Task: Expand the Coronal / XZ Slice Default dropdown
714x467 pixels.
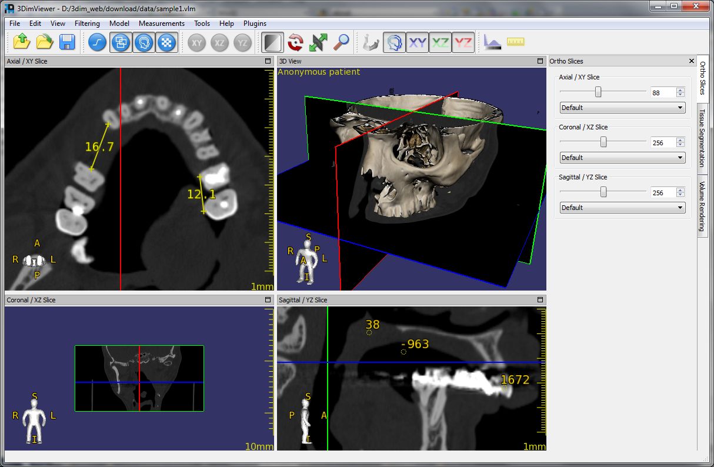Action: 623,158
